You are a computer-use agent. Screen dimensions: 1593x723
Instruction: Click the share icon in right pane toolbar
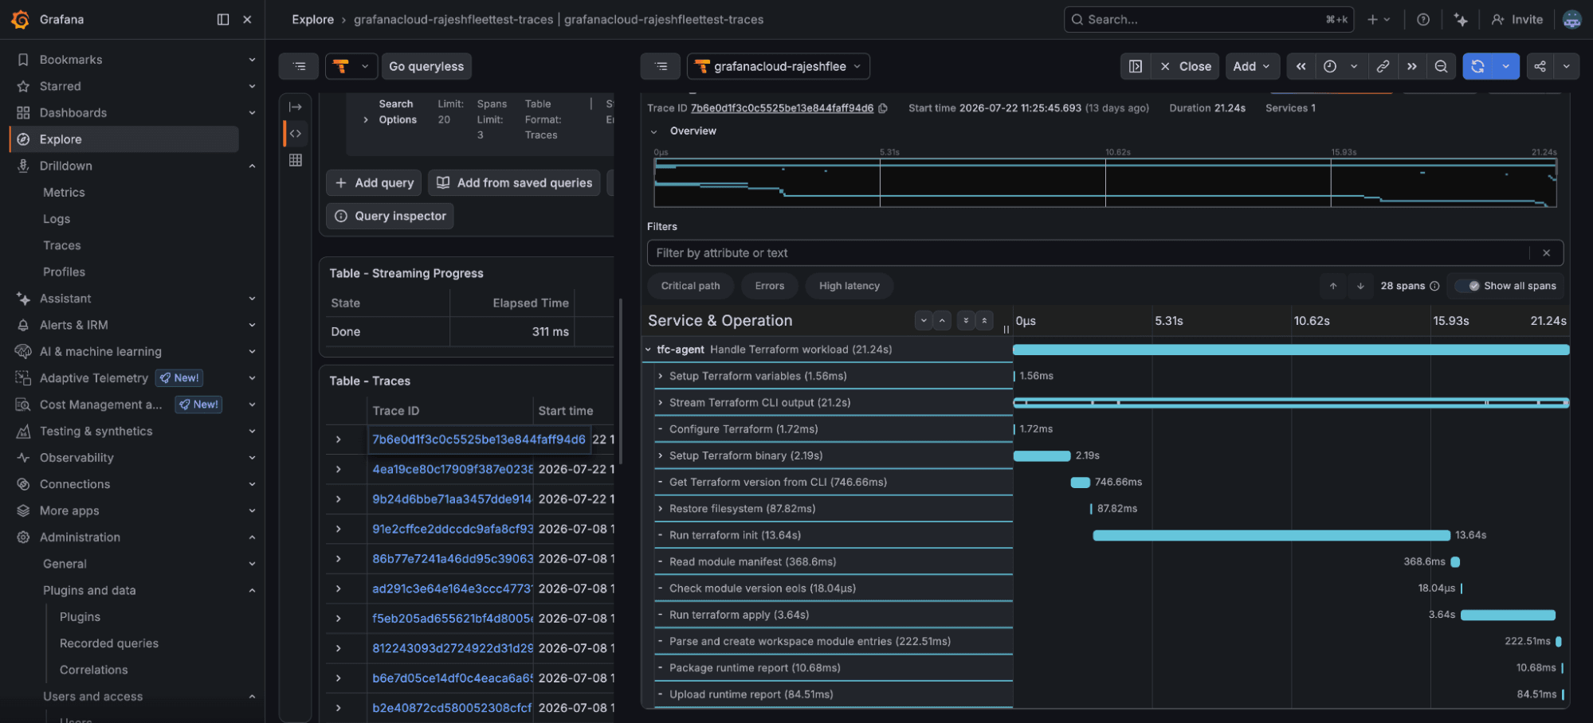pyautogui.click(x=1540, y=67)
